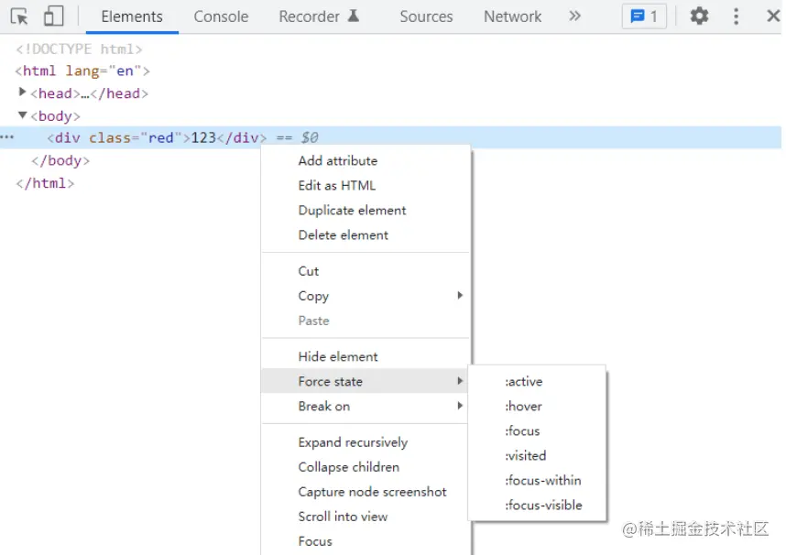
Task: Open the issues counter badge showing 1
Action: [644, 16]
